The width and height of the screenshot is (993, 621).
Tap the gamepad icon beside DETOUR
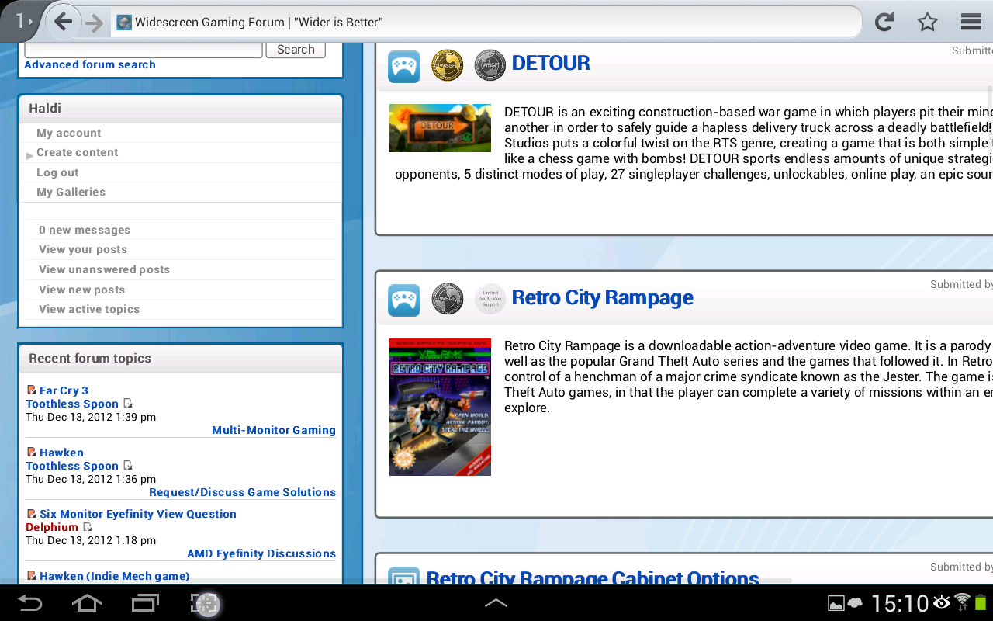(x=403, y=66)
